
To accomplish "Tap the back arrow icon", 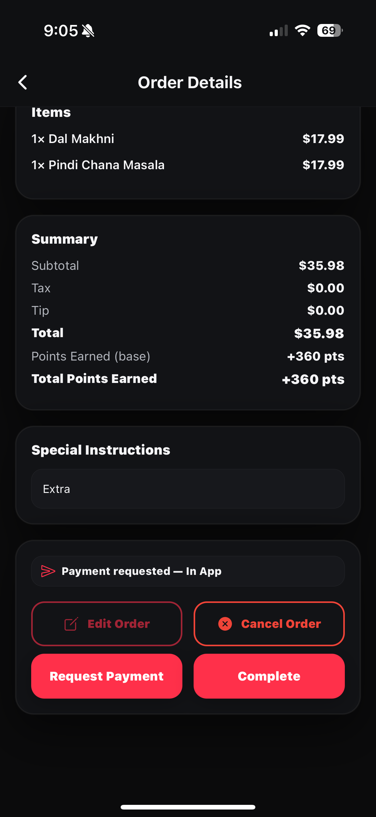I will tap(23, 83).
